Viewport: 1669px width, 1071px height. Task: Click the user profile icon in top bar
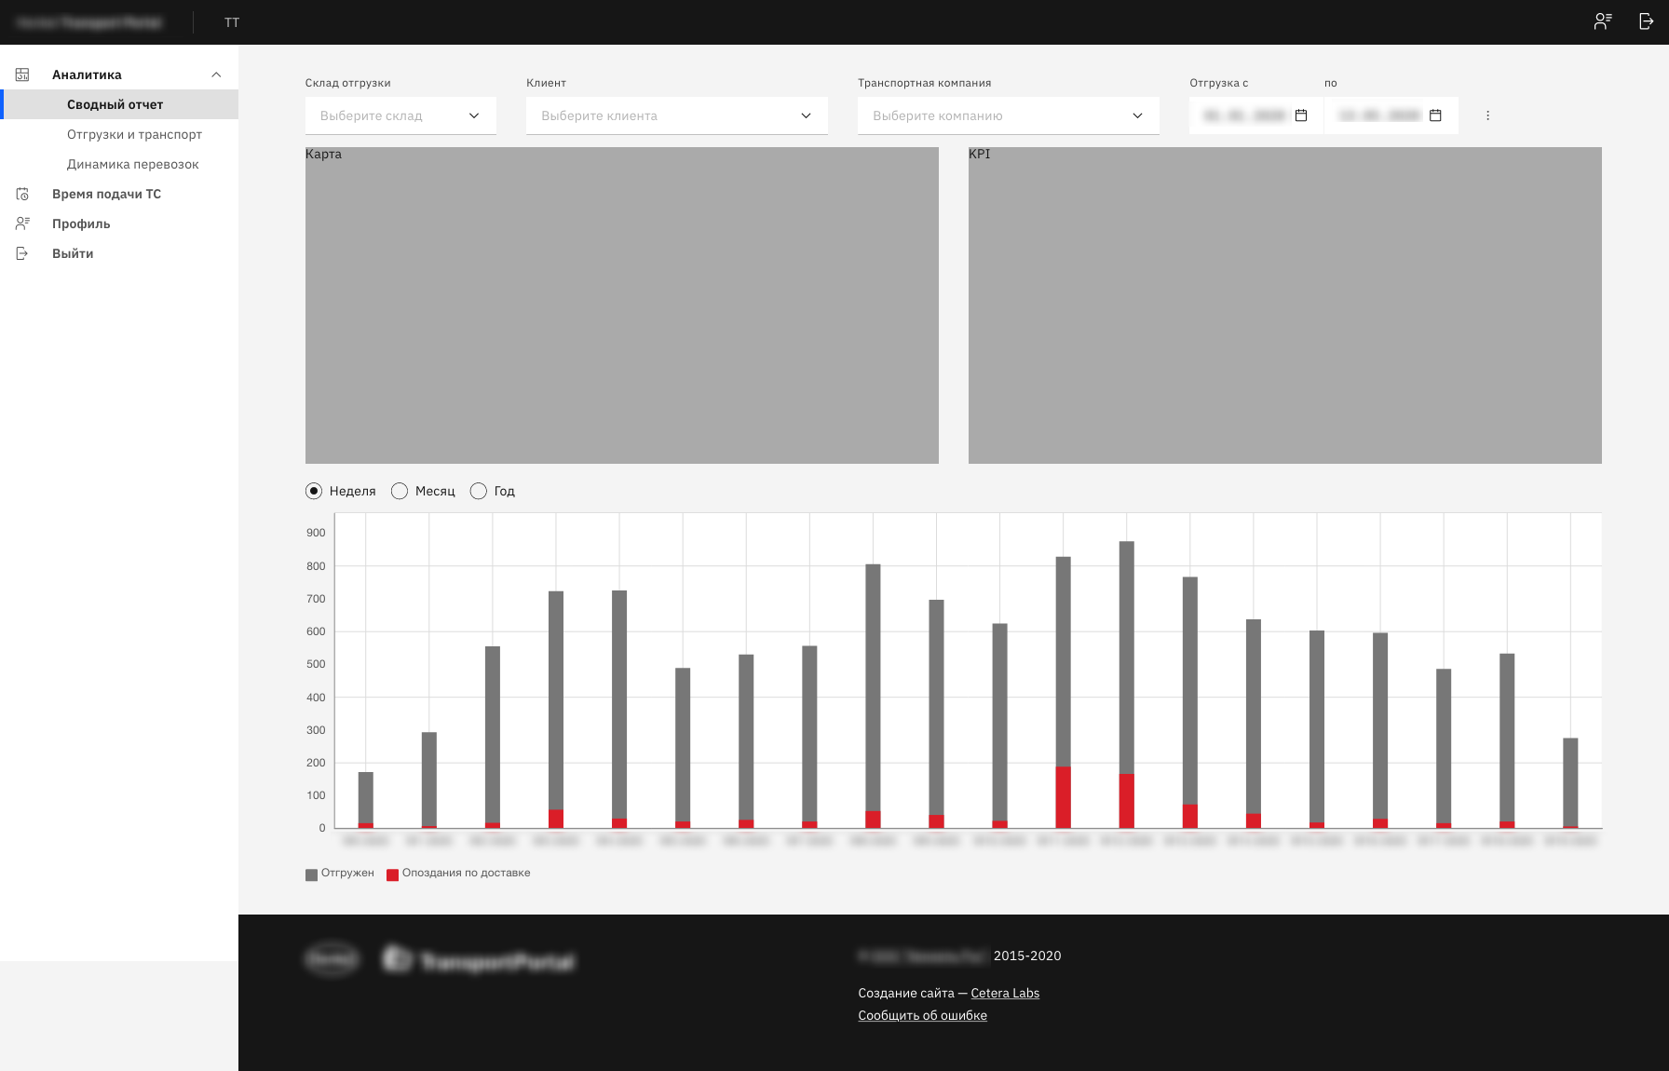[1602, 21]
